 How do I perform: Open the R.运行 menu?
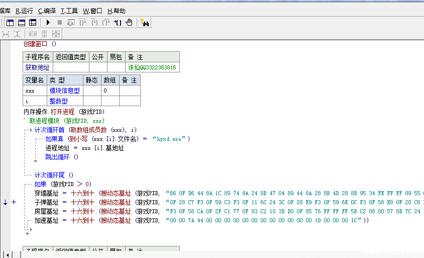(x=24, y=11)
